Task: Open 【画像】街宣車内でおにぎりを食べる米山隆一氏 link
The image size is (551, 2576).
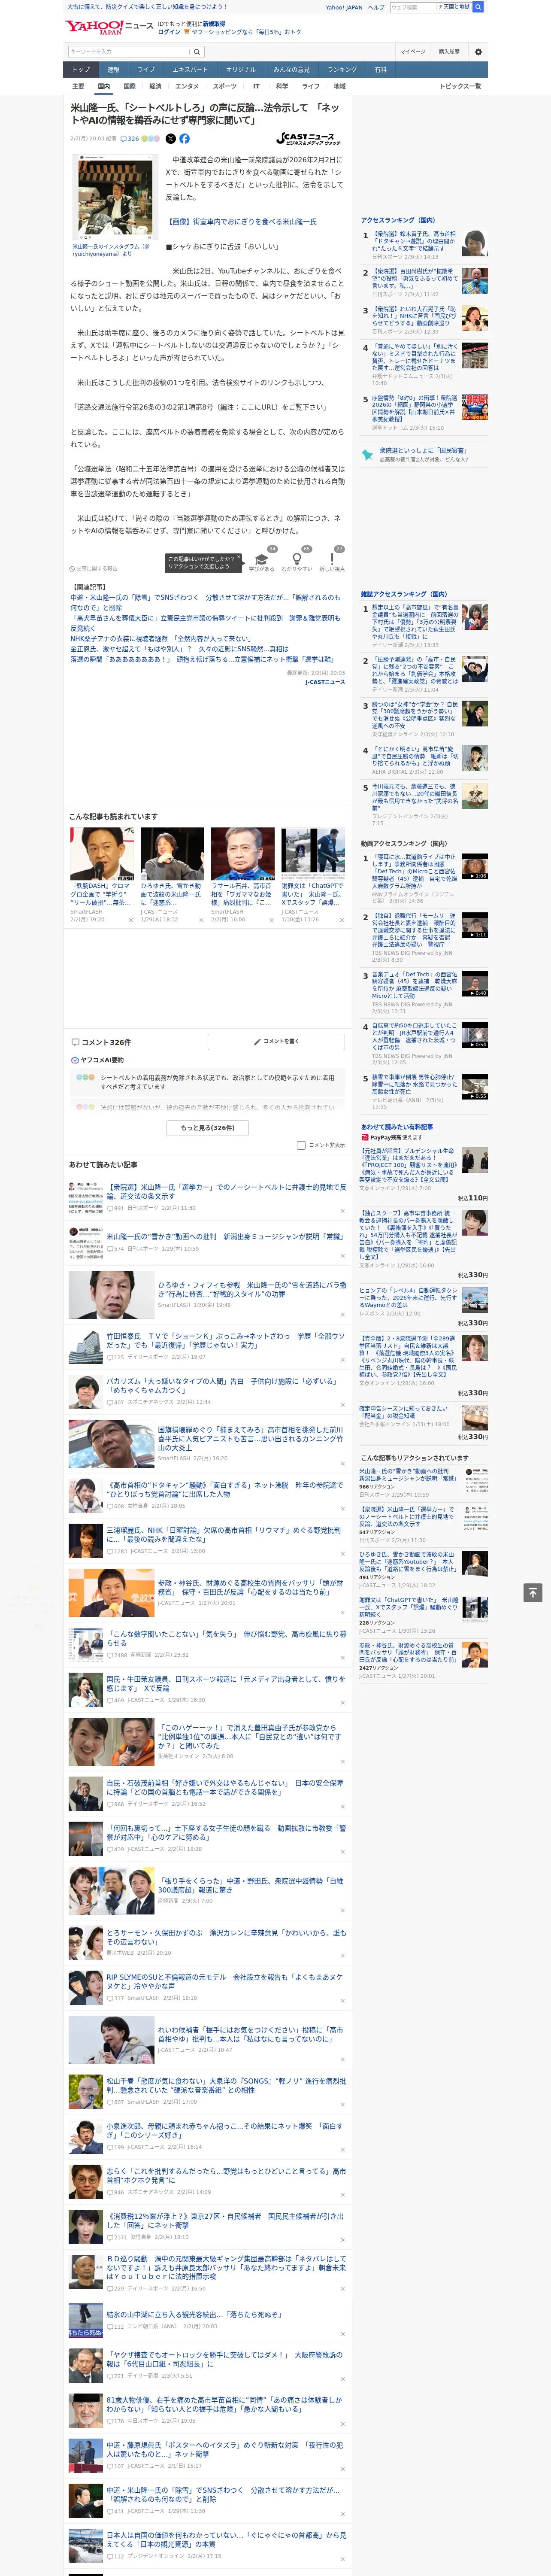Action: pyautogui.click(x=241, y=221)
